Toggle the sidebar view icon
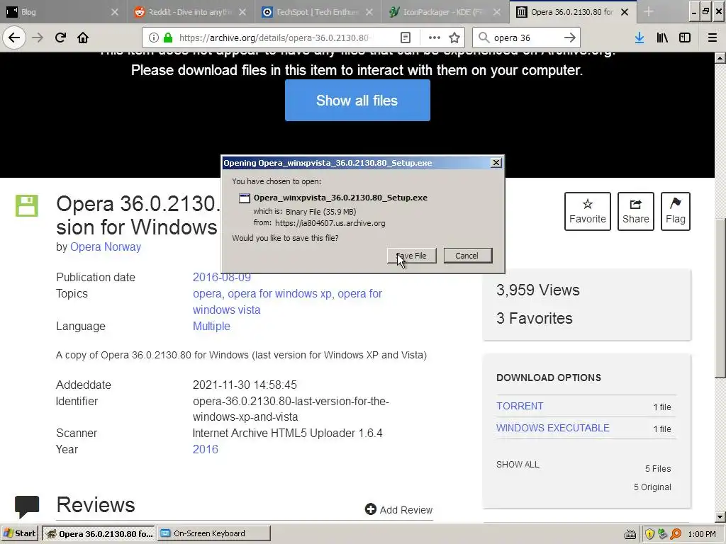Image resolution: width=726 pixels, height=544 pixels. click(685, 38)
